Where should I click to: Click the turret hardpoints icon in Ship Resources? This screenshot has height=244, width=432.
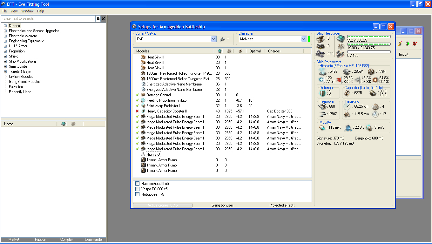tap(321, 38)
